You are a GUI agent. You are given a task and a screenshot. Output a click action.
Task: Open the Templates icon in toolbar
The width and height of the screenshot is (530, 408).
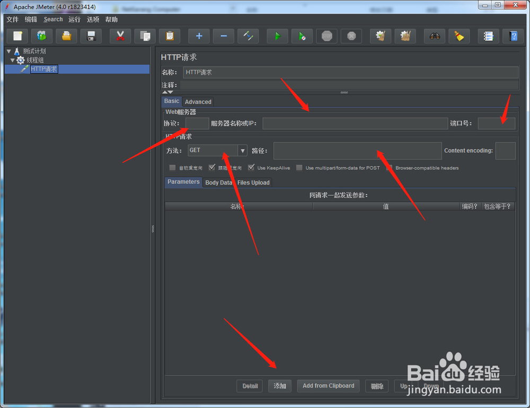pyautogui.click(x=41, y=36)
